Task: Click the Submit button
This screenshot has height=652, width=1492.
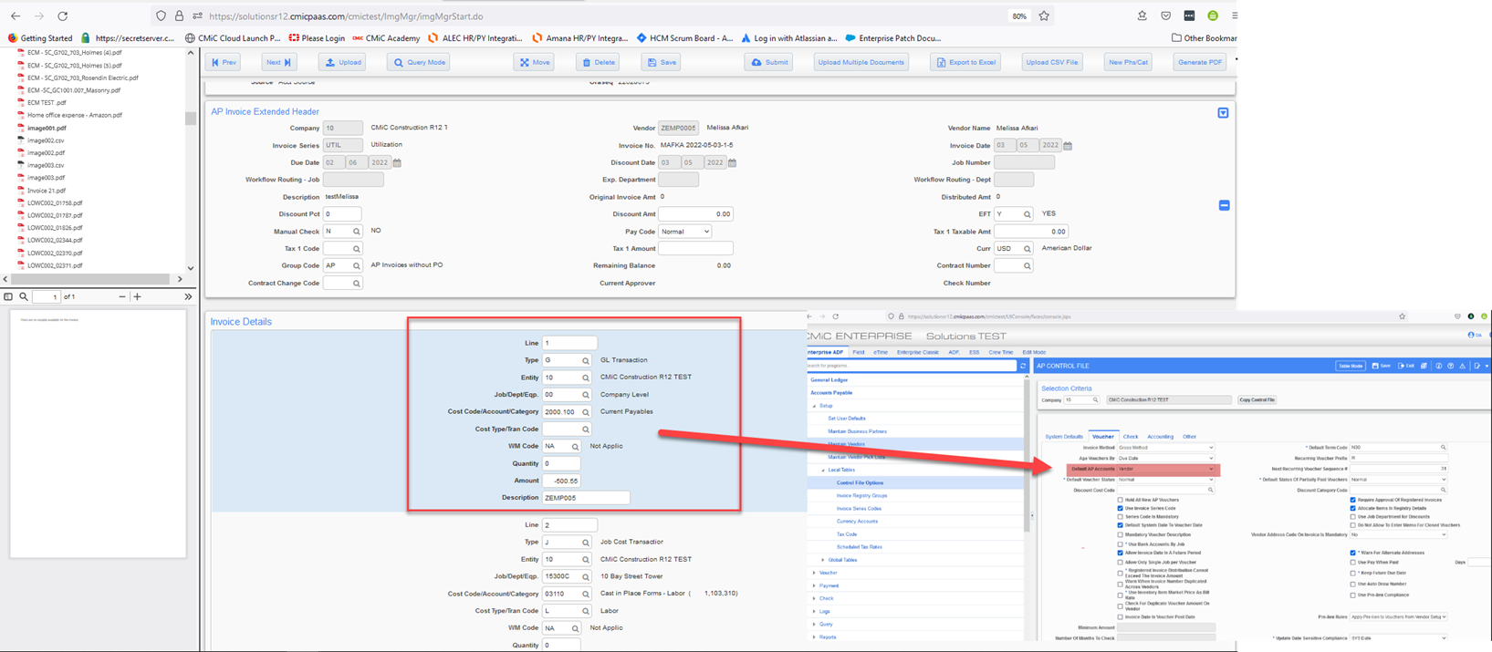Action: coord(769,62)
